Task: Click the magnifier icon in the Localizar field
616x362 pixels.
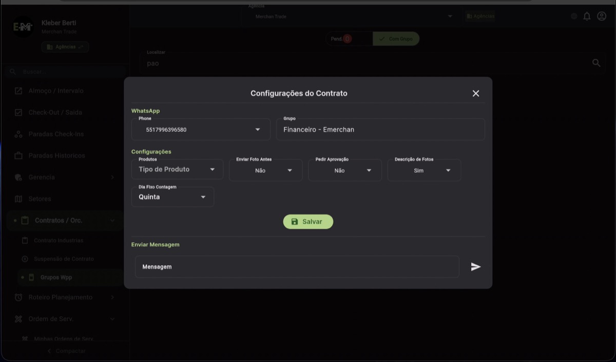Action: [596, 63]
